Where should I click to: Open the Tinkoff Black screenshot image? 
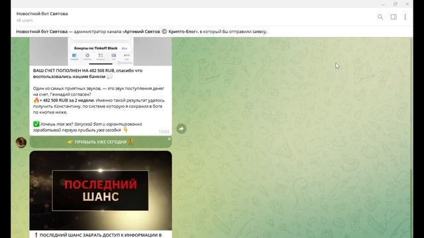[101, 52]
